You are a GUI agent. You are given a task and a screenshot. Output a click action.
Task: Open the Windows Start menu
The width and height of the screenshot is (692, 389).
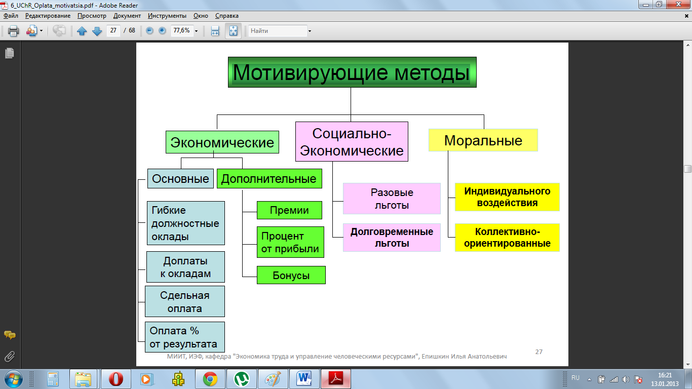click(x=13, y=378)
